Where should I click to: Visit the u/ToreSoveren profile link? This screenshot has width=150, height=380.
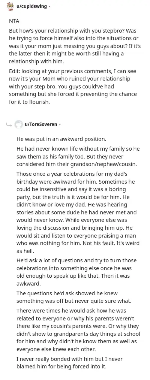tap(41, 124)
